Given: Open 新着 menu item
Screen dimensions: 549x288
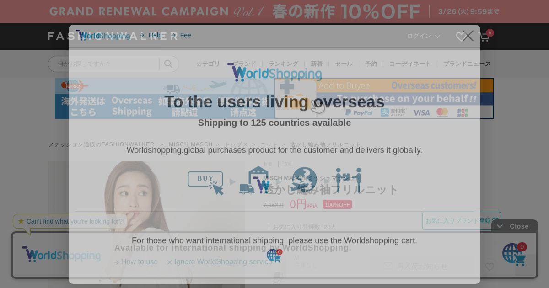Looking at the screenshot, I should pos(317,64).
